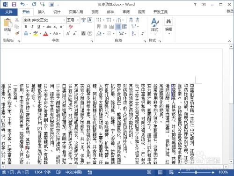Redo the last action

pyautogui.click(x=34, y=4)
